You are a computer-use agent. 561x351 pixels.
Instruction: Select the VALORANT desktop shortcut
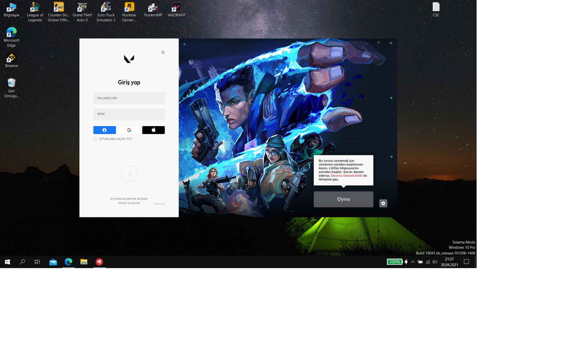pos(176,10)
